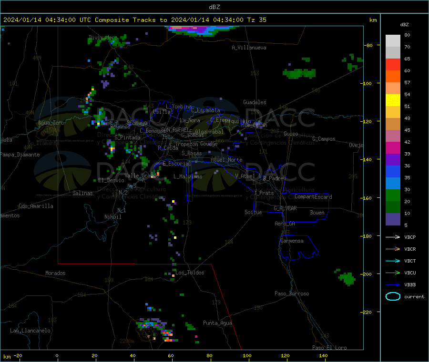Click the cyan 'current' ellipse legend icon
This screenshot has height=362, width=429.
393,296
